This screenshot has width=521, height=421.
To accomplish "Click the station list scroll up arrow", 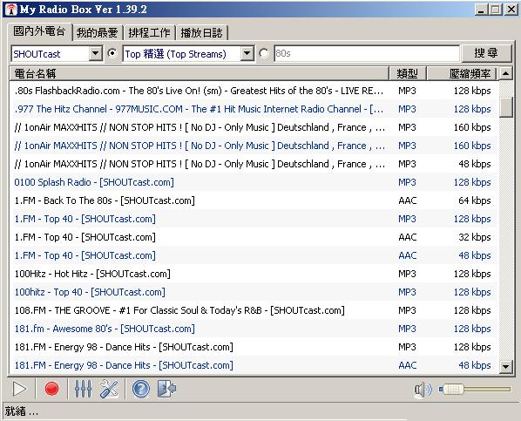I will [505, 73].
